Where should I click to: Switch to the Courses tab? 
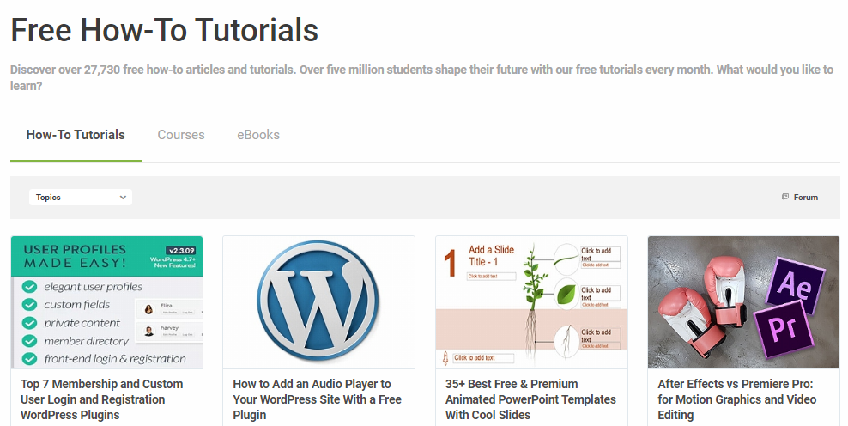point(181,135)
